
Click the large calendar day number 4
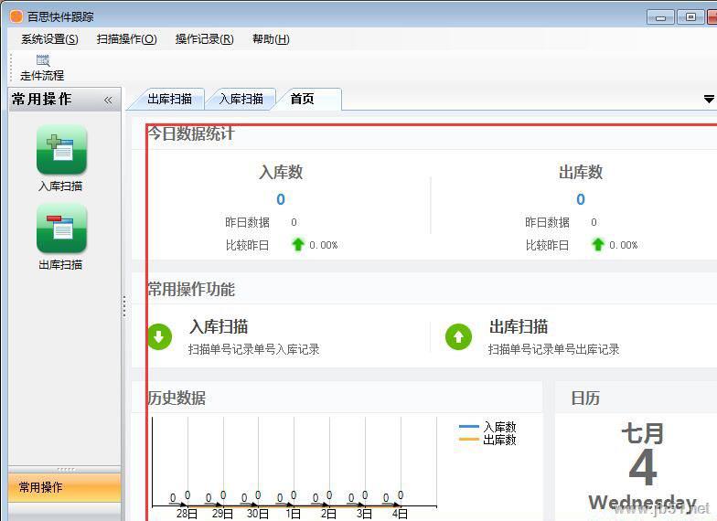(643, 468)
